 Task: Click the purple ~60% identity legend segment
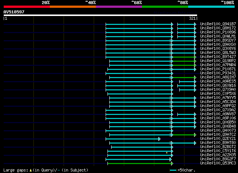point(119,7)
